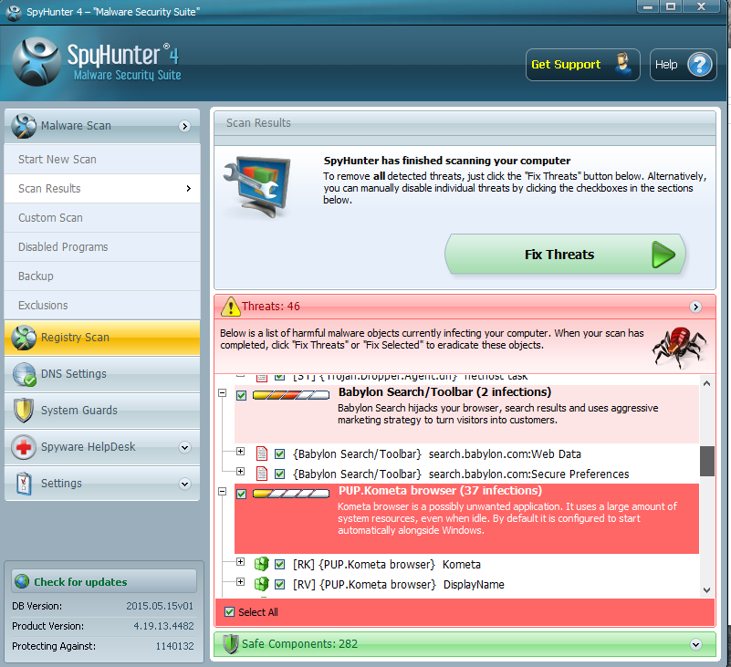Uncheck the Babylon Search/Toolbar threat checkbox
This screenshot has width=731, height=667.
point(241,395)
